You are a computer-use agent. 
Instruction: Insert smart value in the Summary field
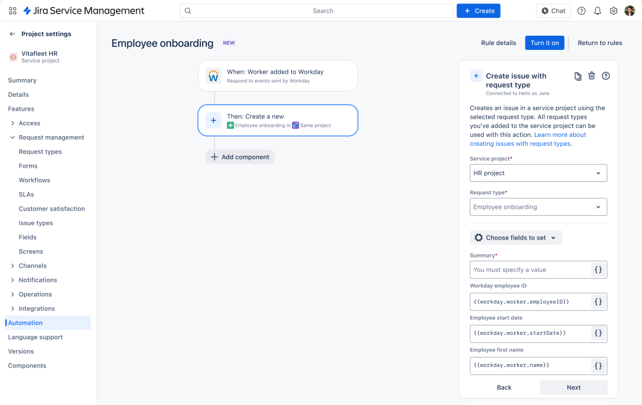[598, 270]
